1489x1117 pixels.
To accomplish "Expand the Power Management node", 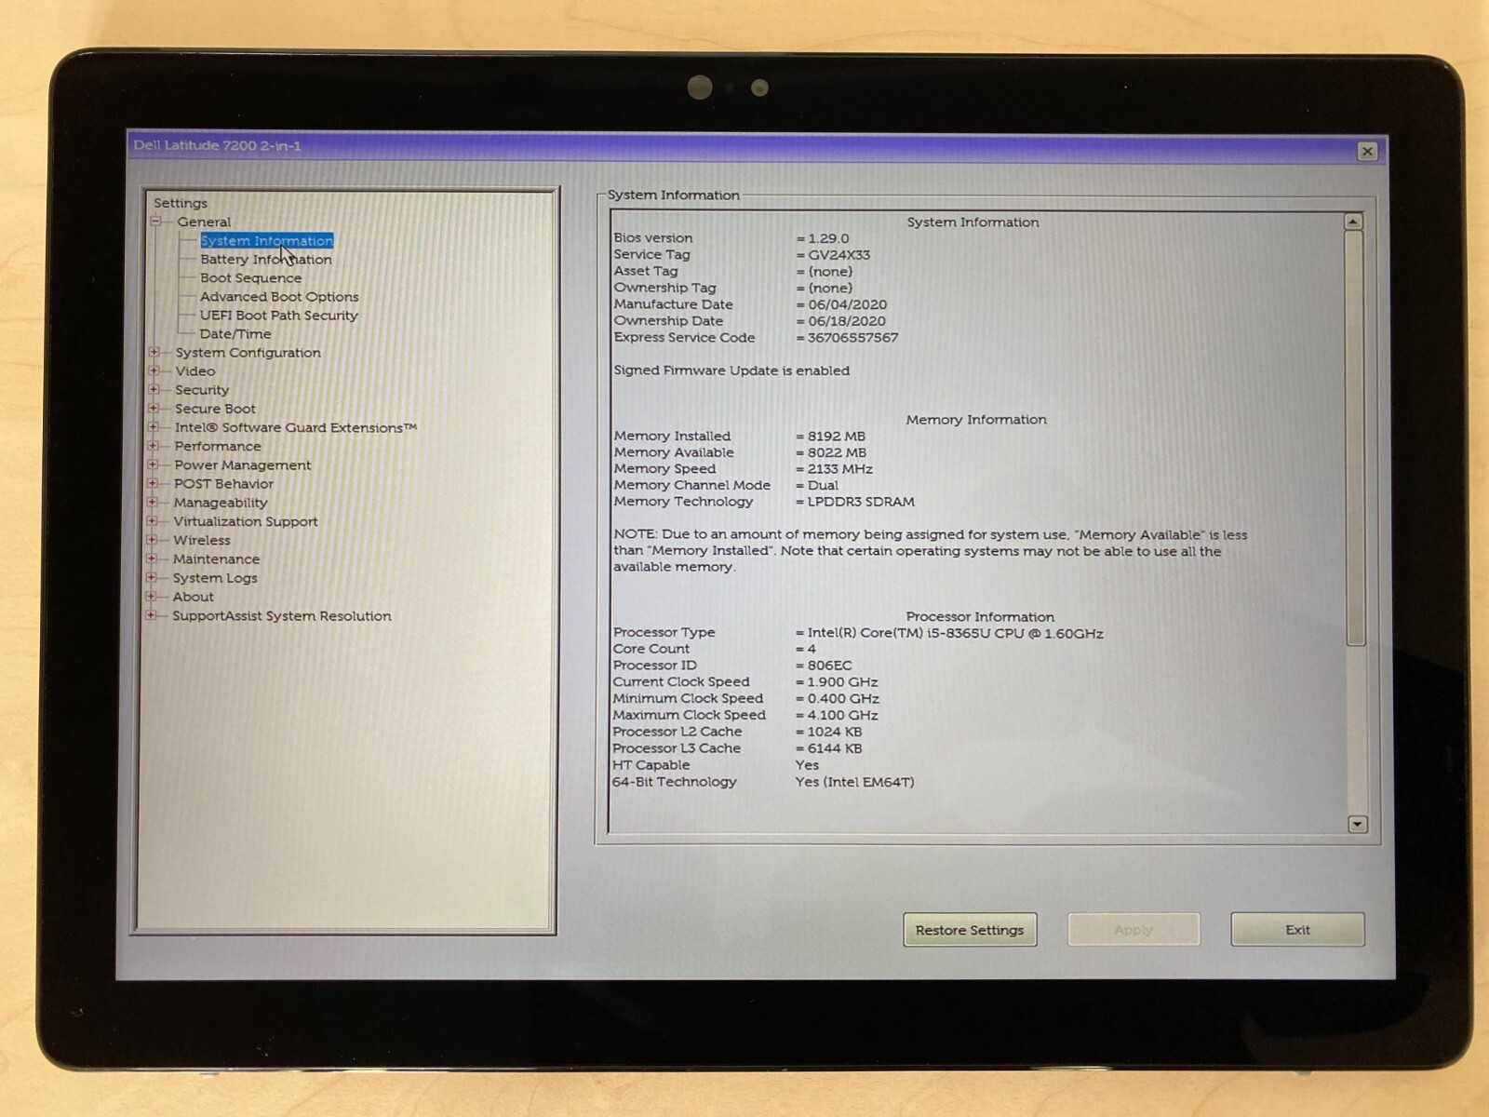I will 153,464.
